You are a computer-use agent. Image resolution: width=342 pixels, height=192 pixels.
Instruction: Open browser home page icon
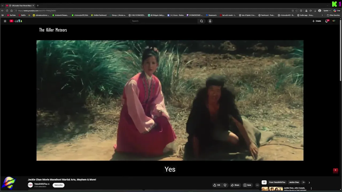pos(11,11)
